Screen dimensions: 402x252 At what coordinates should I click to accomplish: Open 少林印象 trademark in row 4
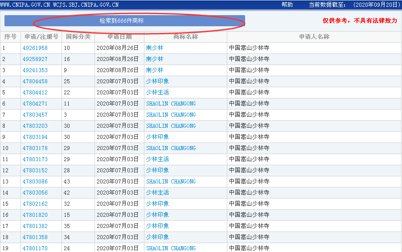[157, 81]
